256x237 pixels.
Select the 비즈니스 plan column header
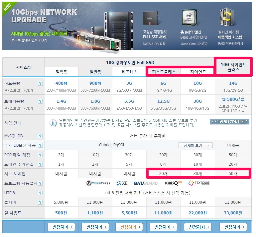[x=129, y=72]
